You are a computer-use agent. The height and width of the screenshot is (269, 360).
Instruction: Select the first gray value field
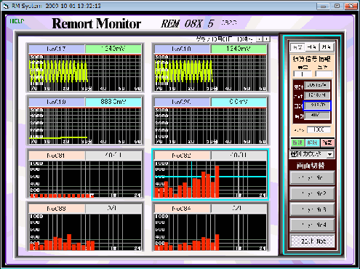(317, 85)
